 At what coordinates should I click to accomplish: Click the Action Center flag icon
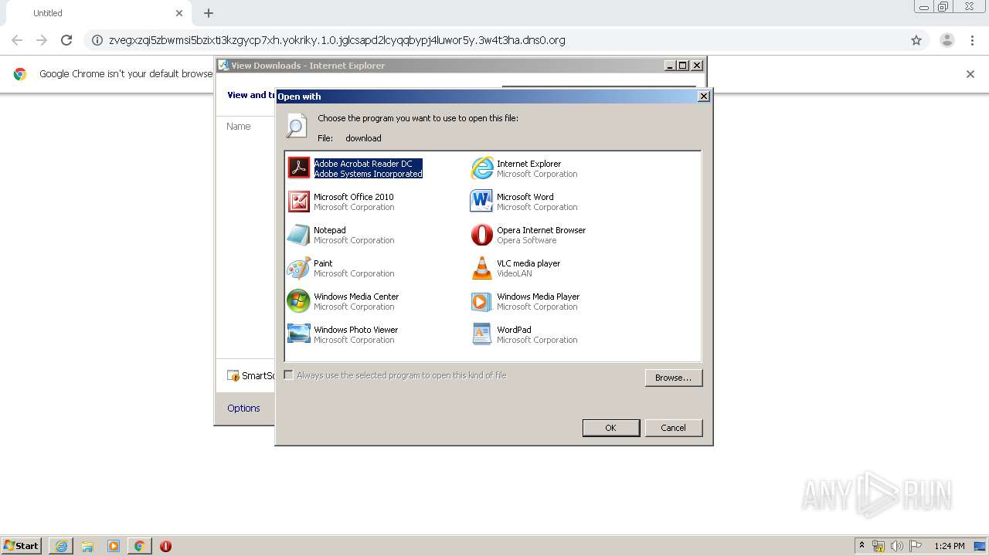(x=915, y=546)
